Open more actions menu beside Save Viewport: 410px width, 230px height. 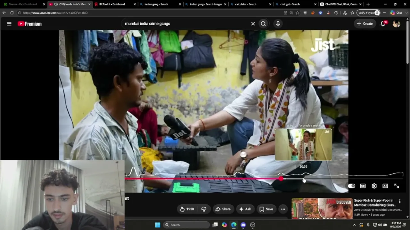point(283,209)
